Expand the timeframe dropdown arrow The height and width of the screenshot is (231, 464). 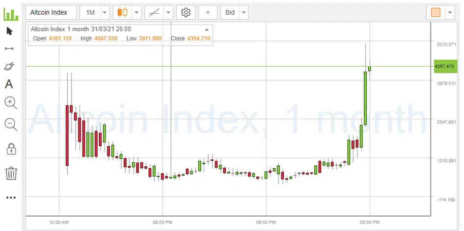point(105,12)
